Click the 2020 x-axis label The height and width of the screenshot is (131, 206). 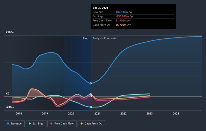click(x=71, y=113)
